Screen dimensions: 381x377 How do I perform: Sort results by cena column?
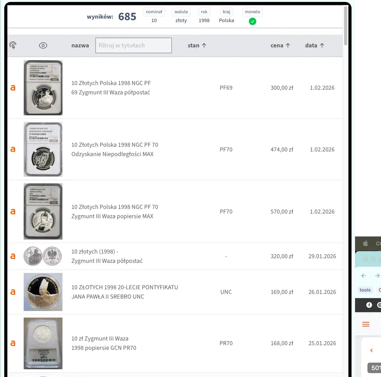point(280,45)
